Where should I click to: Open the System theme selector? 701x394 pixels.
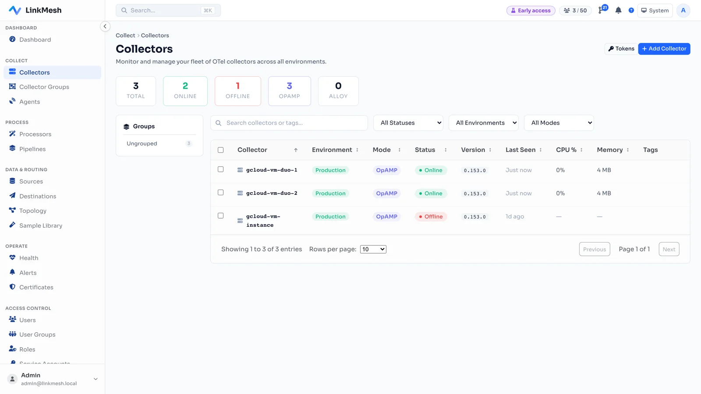pos(655,10)
